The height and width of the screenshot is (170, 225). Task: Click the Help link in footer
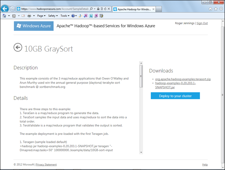click(205, 164)
